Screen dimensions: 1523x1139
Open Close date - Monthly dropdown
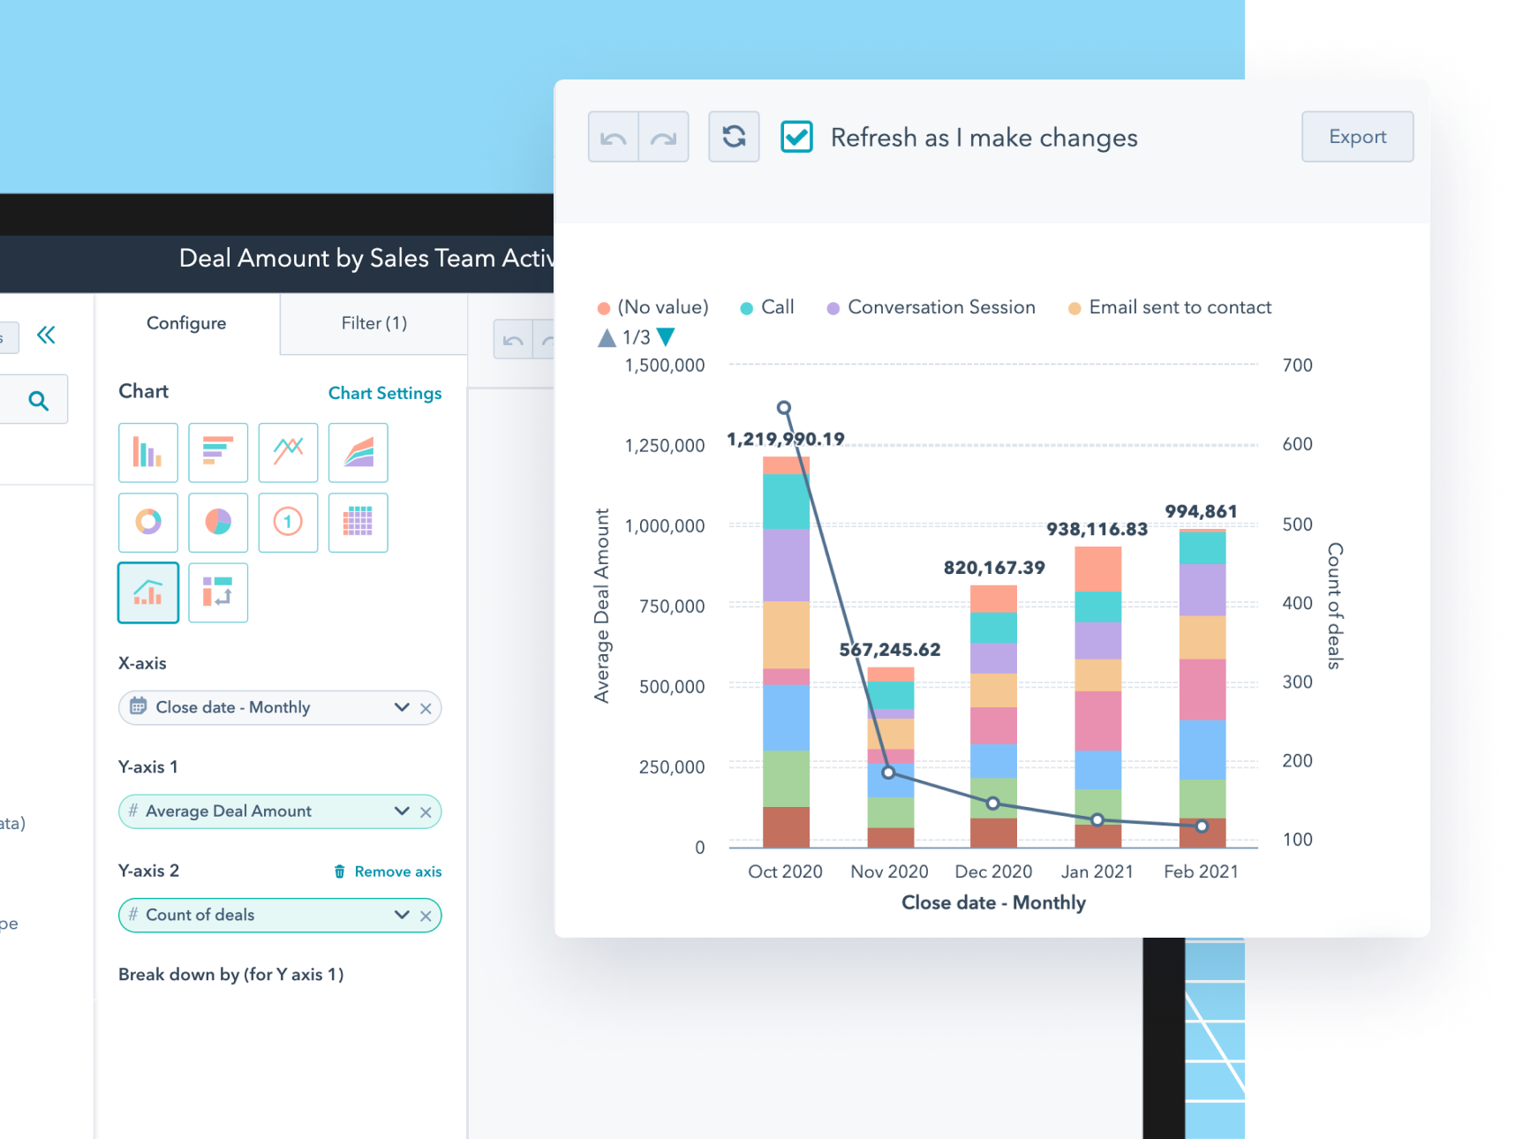(x=402, y=707)
